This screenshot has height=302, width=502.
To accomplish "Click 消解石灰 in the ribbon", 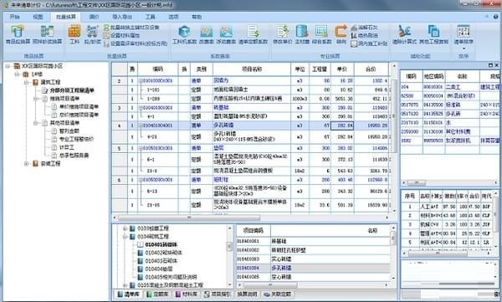I will [364, 28].
